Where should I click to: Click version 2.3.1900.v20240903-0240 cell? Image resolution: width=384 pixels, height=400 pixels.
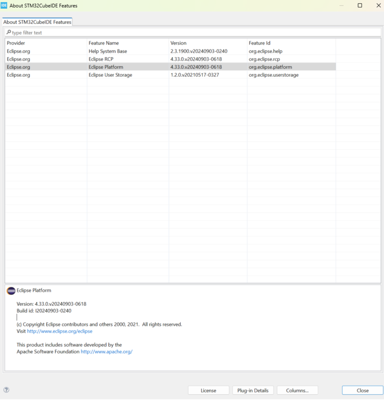click(199, 51)
